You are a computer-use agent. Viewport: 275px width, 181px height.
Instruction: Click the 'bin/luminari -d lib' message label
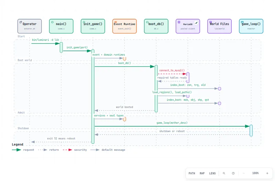pos(45,40)
